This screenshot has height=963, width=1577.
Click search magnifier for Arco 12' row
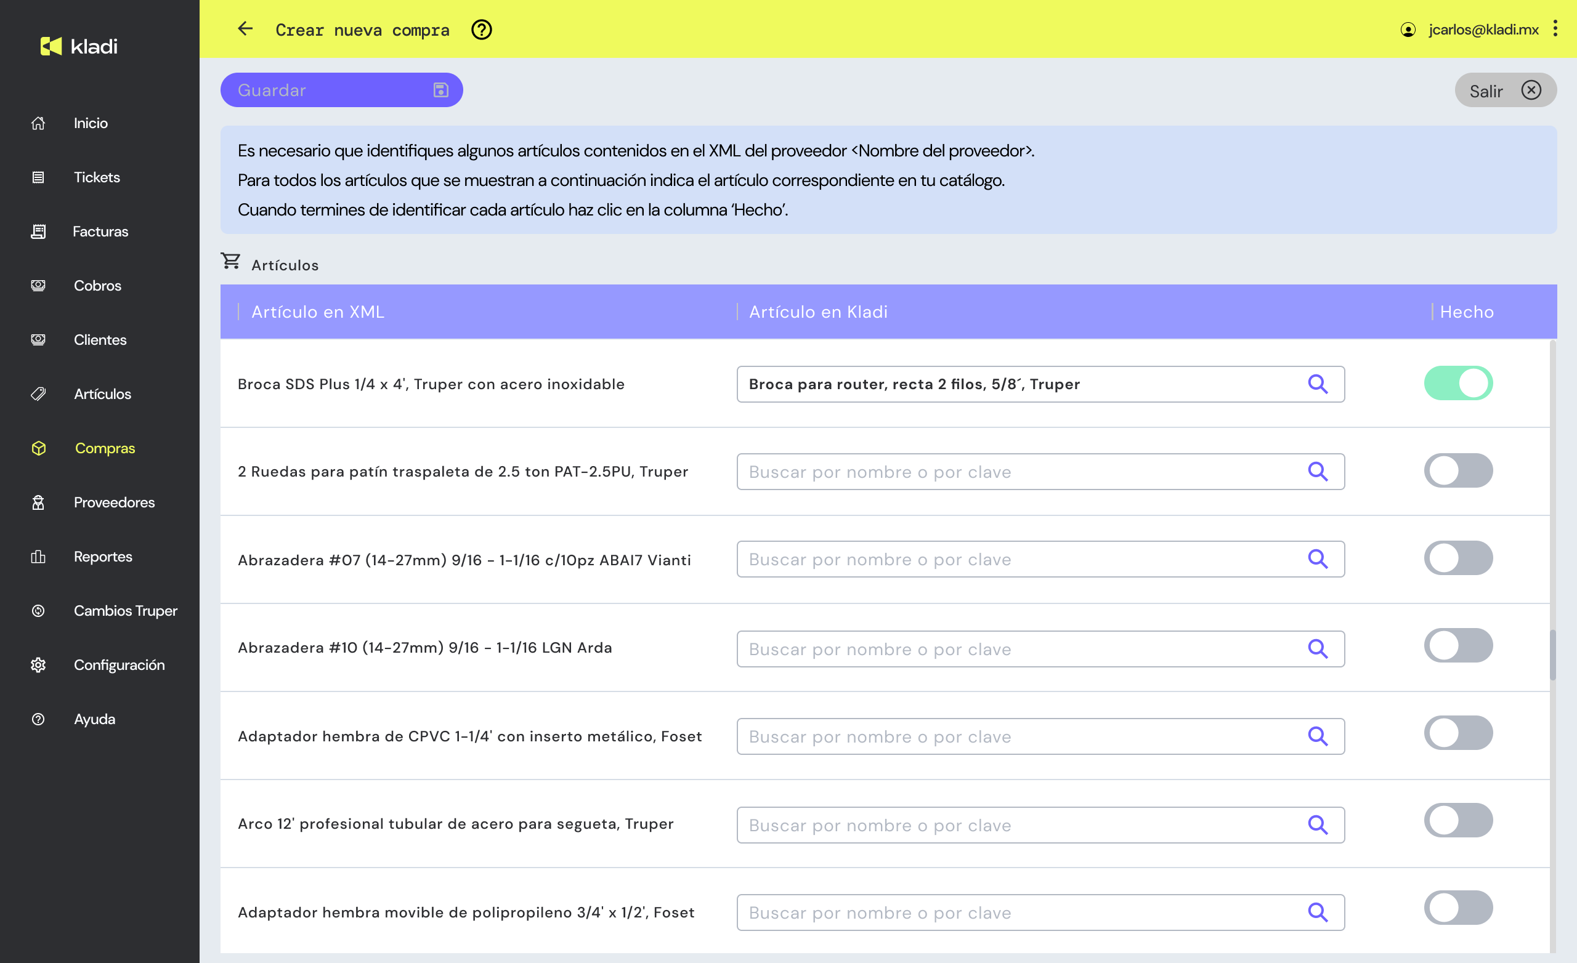[x=1317, y=825]
